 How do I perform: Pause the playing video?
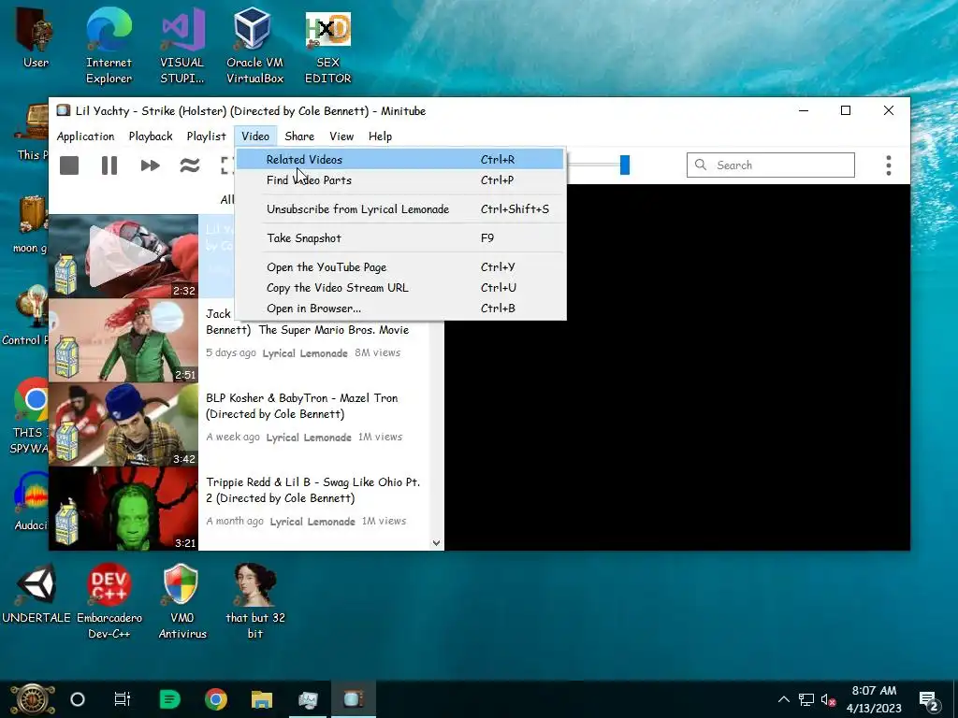[x=109, y=165]
